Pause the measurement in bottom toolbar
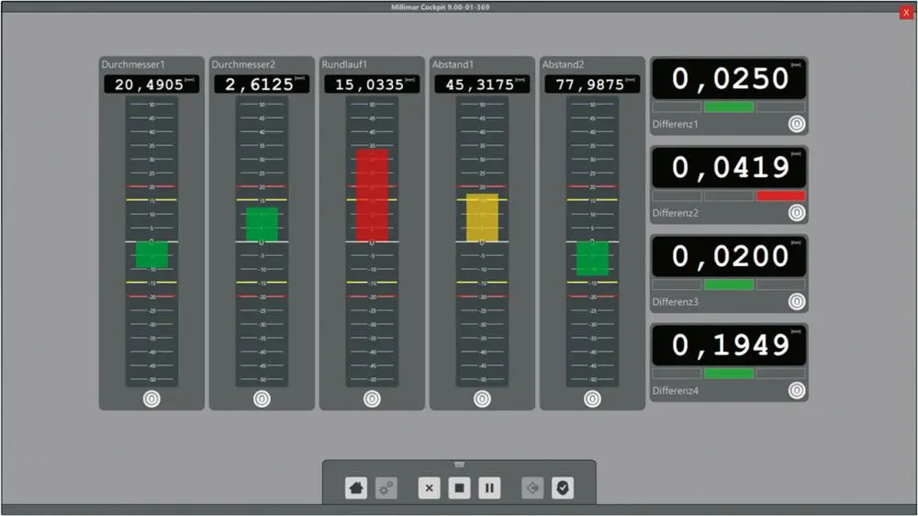This screenshot has height=516, width=918. 489,488
